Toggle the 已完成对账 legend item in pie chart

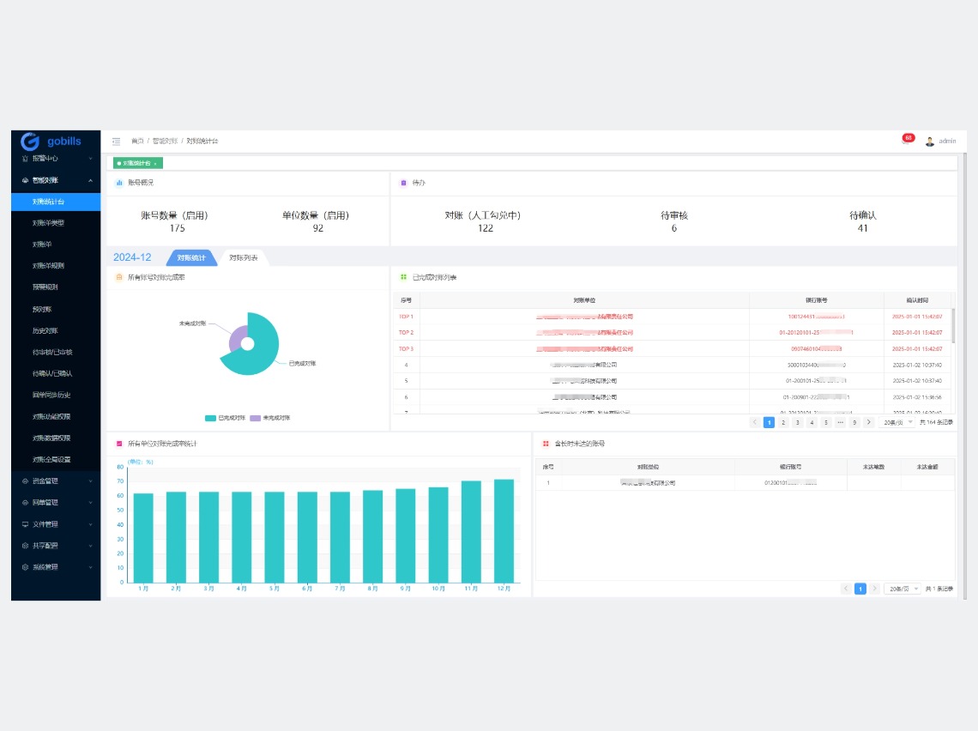pos(225,418)
